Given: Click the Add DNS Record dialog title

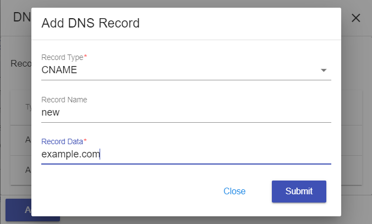Looking at the screenshot, I should (x=90, y=23).
